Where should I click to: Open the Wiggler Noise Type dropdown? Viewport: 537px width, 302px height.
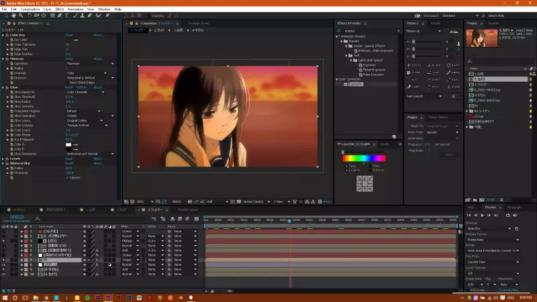click(x=442, y=132)
